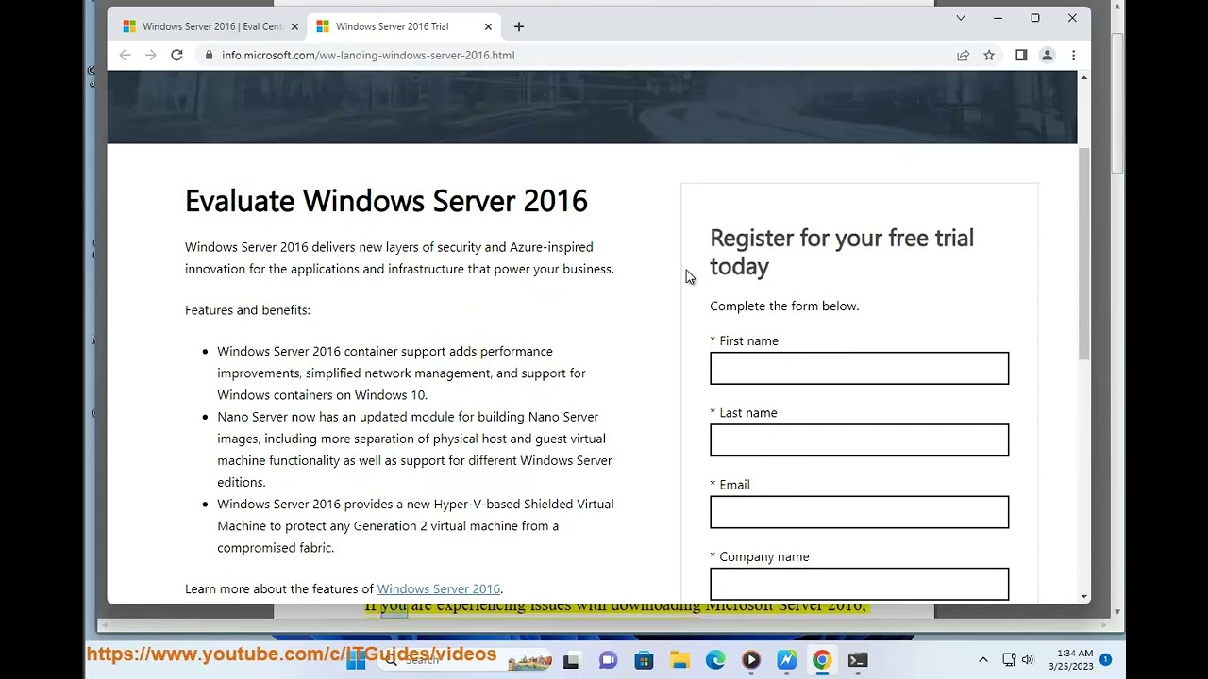
Task: Open the Windows Start menu
Action: coord(356,660)
